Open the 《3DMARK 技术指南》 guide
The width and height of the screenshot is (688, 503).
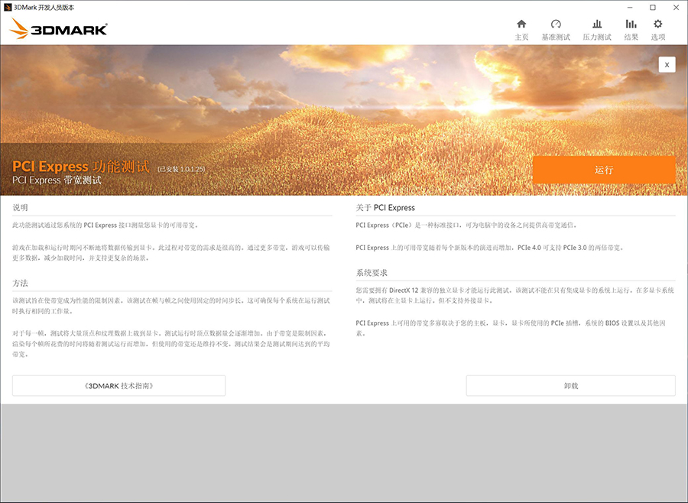pos(118,386)
